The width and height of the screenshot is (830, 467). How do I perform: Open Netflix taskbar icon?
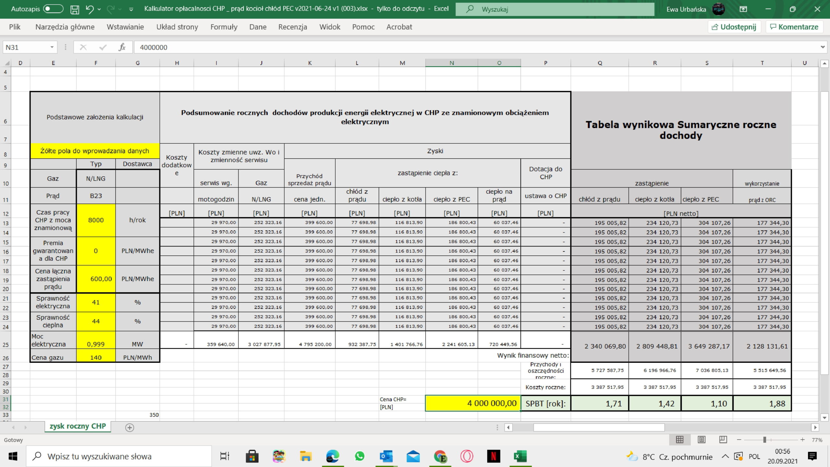493,456
